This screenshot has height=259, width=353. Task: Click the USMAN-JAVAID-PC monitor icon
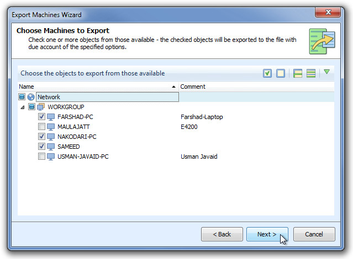point(51,157)
